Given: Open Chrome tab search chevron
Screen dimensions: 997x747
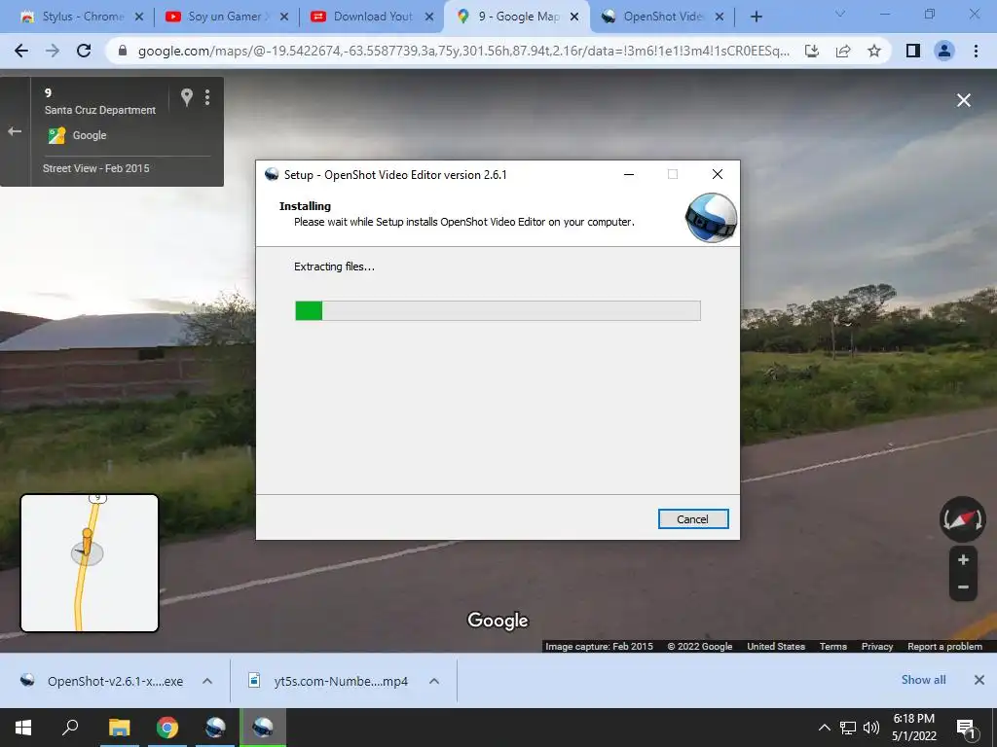Looking at the screenshot, I should point(840,14).
